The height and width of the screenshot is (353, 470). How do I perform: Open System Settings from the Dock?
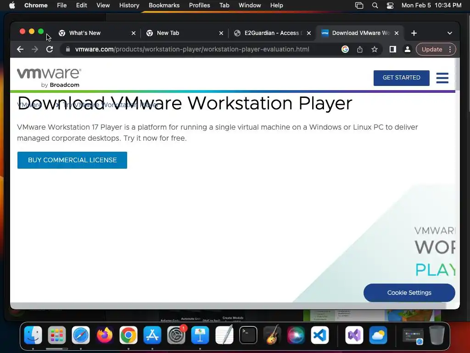click(x=176, y=335)
